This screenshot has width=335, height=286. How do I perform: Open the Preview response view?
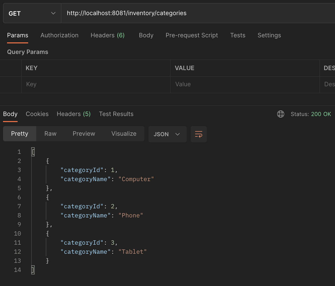(84, 134)
